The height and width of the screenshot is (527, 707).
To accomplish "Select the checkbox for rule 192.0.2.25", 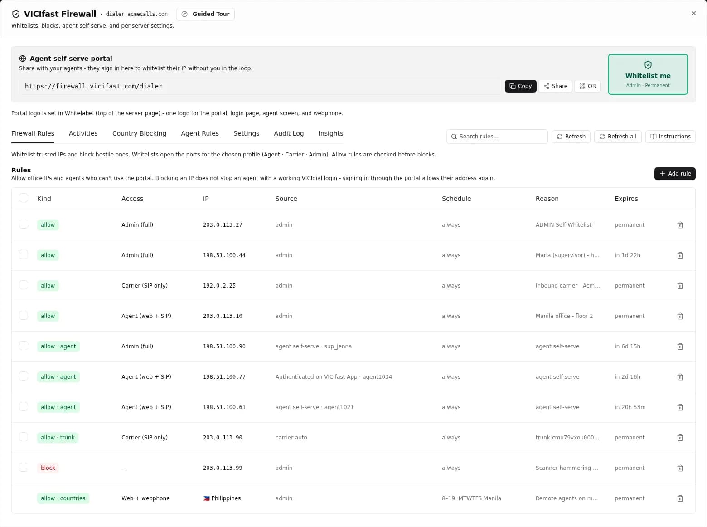I will point(24,285).
